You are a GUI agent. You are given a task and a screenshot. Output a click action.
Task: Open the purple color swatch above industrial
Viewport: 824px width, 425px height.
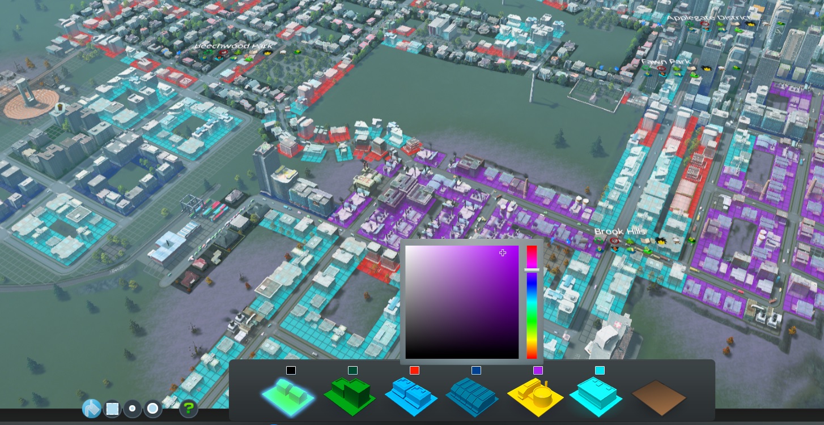pyautogui.click(x=538, y=370)
